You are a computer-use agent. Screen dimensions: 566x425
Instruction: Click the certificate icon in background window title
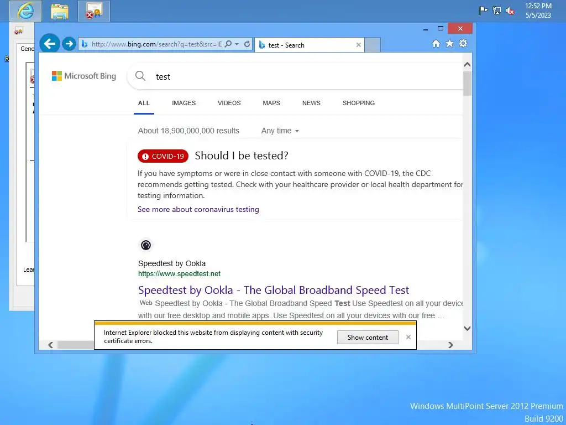click(18, 32)
